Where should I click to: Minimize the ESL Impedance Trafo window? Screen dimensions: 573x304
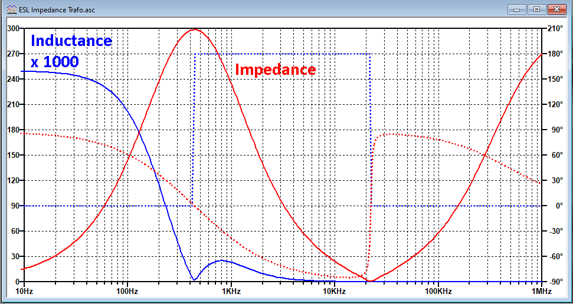tap(517, 10)
